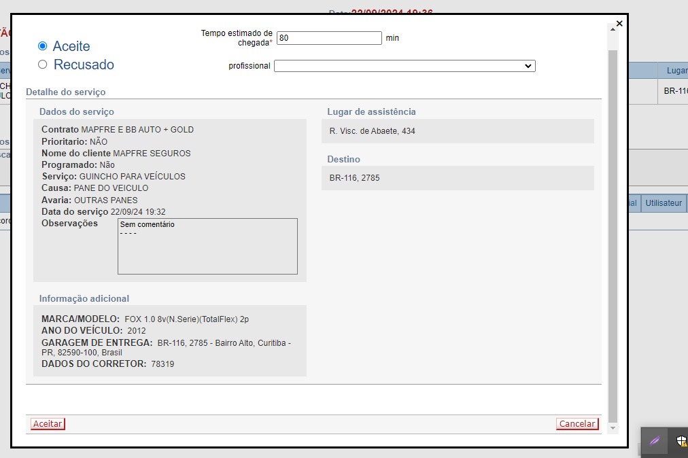
Task: Click 'FOX 1.0 8v(N.Serie)(TotalFlex) 2p' model text
Action: [x=186, y=319]
